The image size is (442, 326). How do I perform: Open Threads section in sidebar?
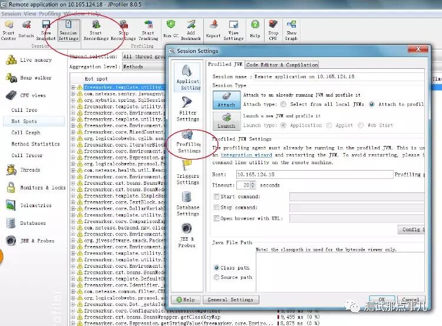click(24, 169)
